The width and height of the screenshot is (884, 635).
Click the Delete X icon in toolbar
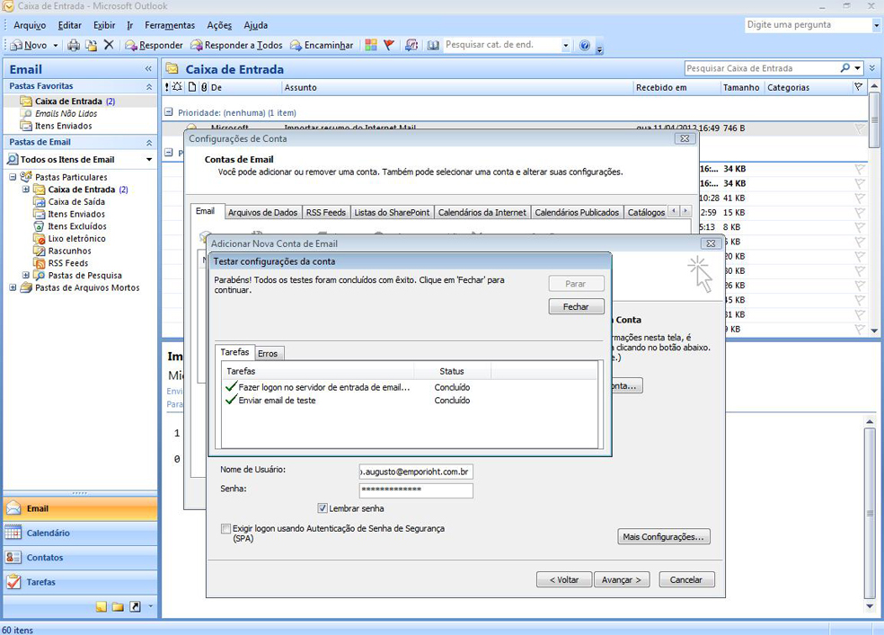pos(109,45)
